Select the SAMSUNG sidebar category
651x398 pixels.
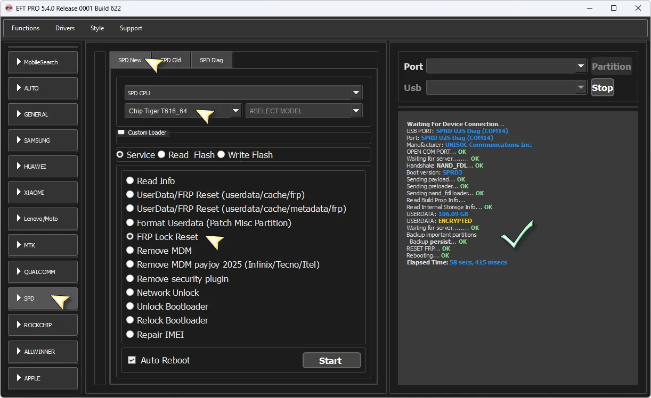coord(43,140)
